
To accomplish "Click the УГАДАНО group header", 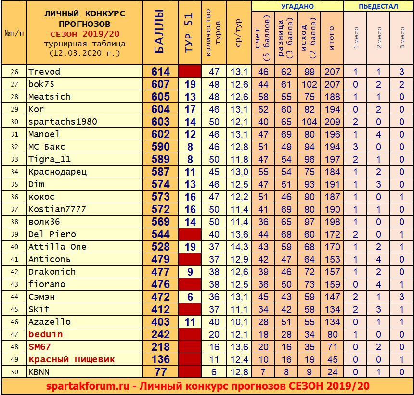I will pos(298,6).
